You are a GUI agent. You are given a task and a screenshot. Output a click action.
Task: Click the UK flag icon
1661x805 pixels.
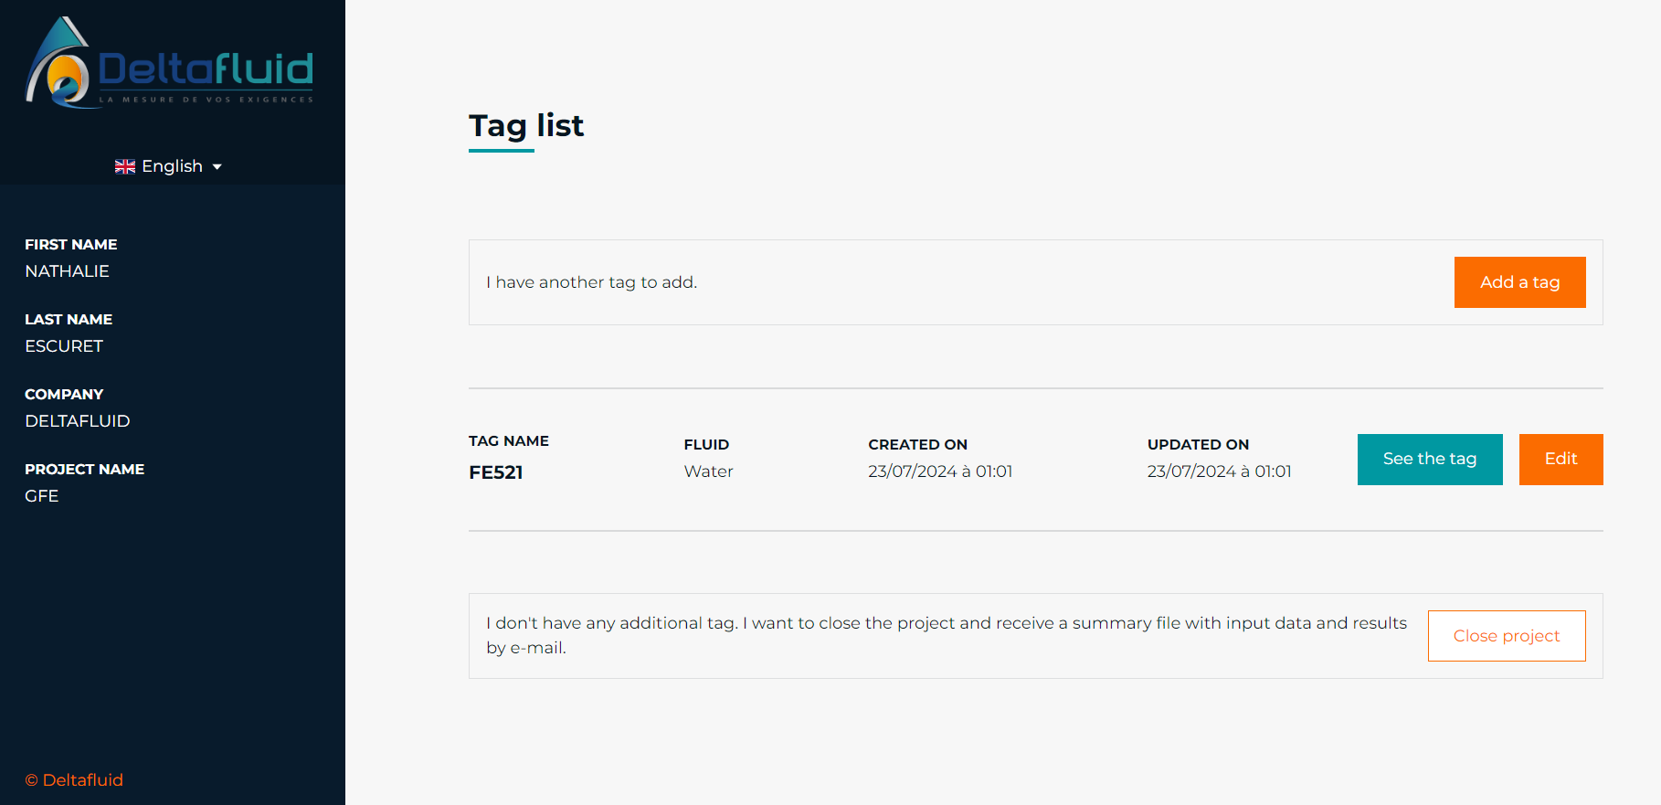(x=125, y=166)
